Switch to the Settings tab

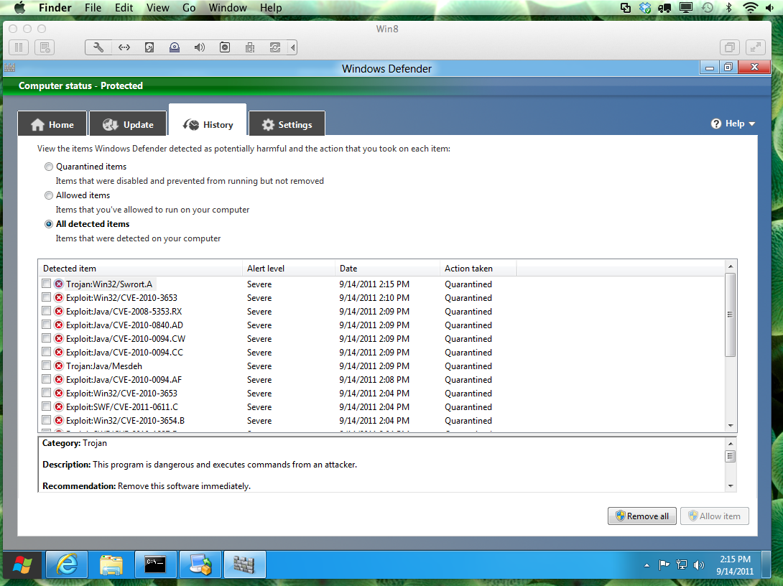(x=287, y=124)
